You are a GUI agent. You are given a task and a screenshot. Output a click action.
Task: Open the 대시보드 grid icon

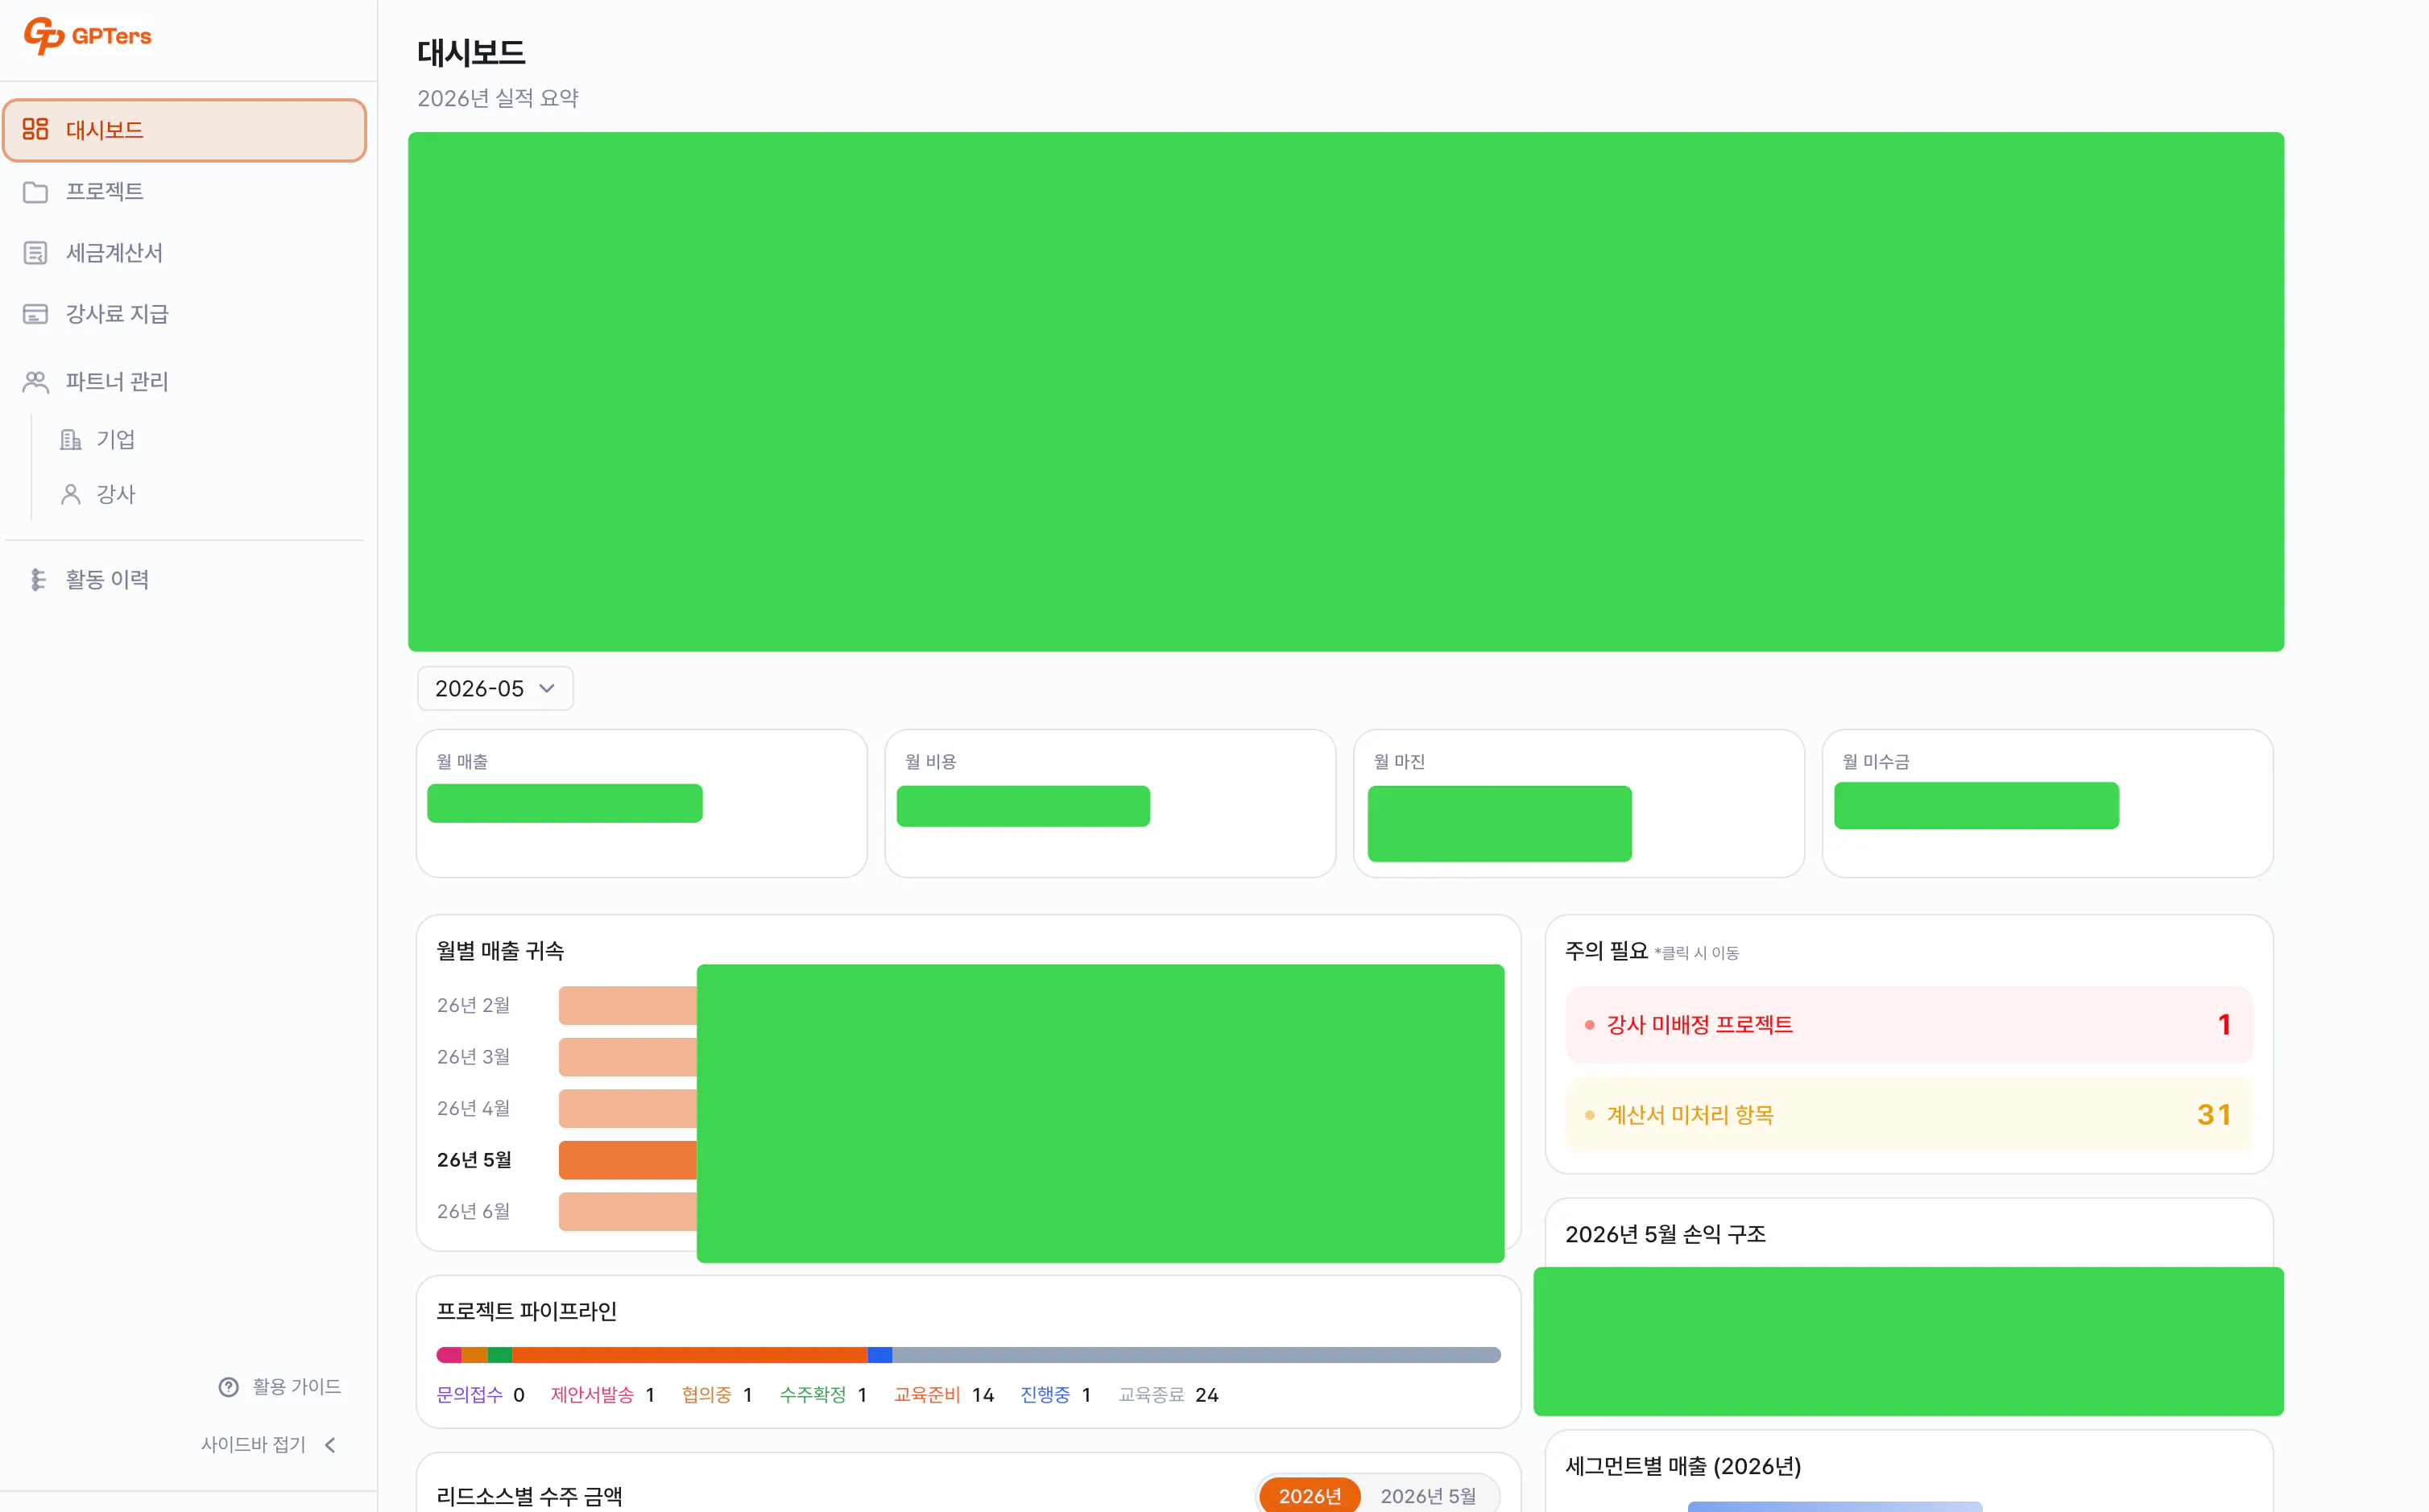click(36, 129)
